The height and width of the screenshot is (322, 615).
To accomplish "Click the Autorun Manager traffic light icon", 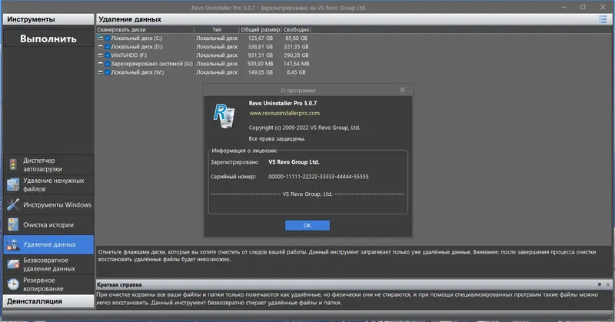I will click(13, 164).
